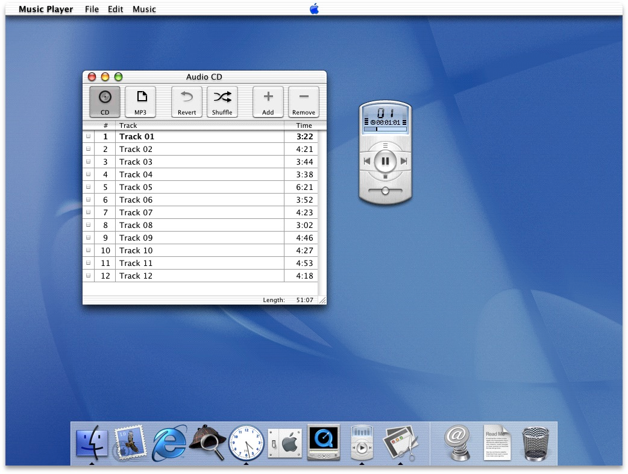
Task: Toggle the checkbox for Track 06
Action: 89,200
